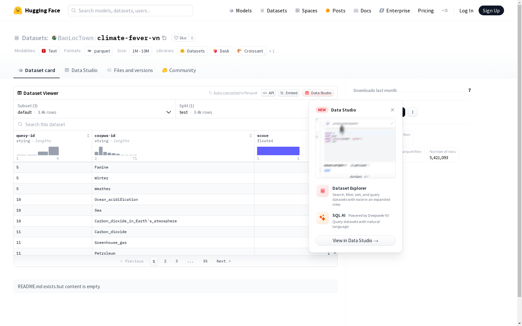Click the Sea corpus-id cell
The width and height of the screenshot is (522, 326).
coord(173,210)
